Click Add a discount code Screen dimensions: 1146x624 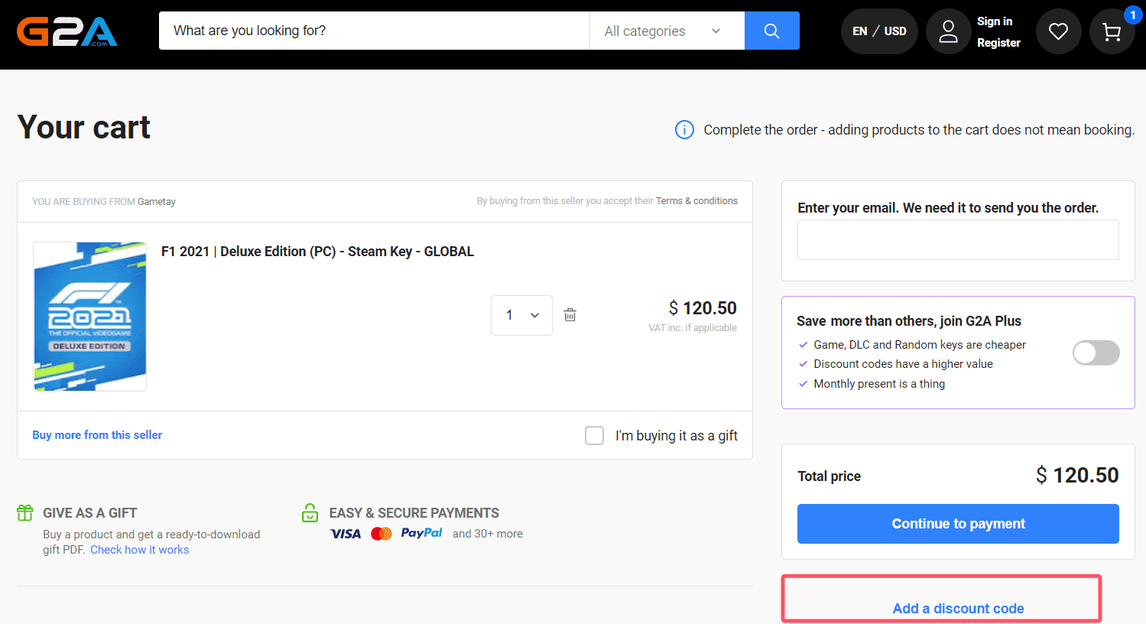pyautogui.click(x=958, y=609)
